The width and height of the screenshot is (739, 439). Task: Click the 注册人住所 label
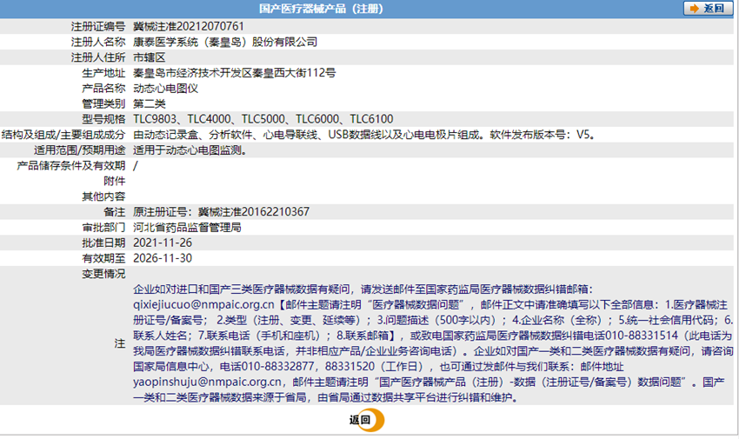[x=98, y=57]
